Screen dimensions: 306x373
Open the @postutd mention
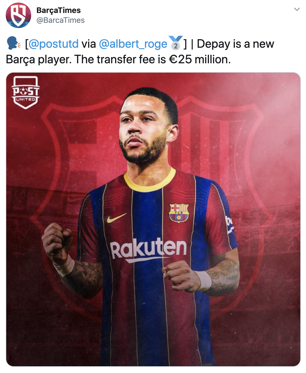pyautogui.click(x=53, y=44)
